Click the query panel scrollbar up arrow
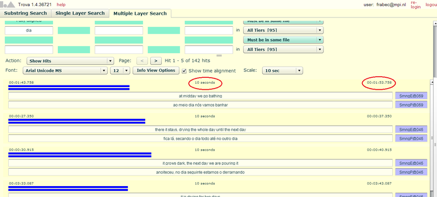This screenshot has height=197, width=437. 435,24
